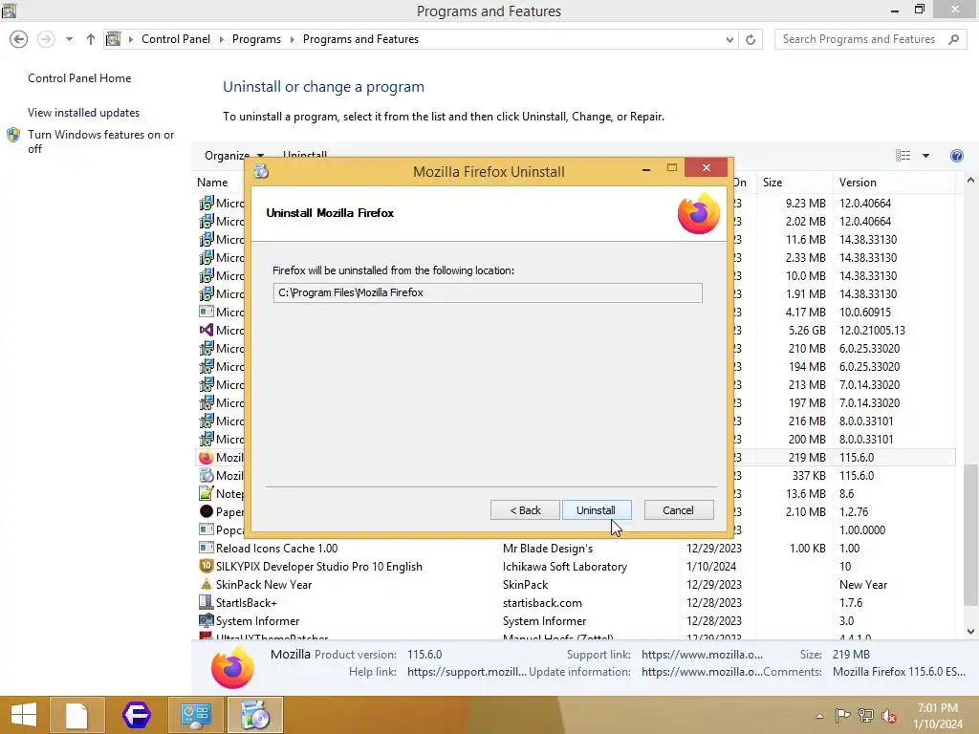
Task: Open the address bar history dropdown
Action: (x=729, y=40)
